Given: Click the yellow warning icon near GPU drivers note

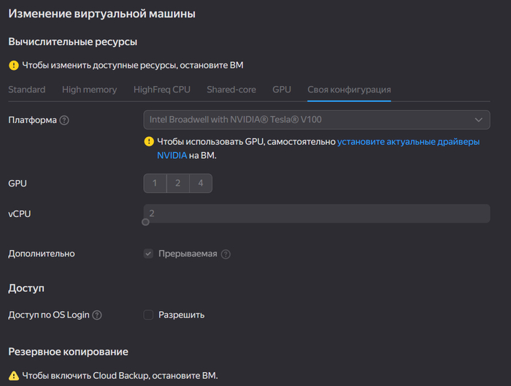Looking at the screenshot, I should (149, 141).
